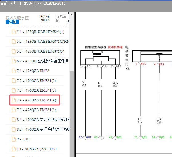172x157 pixels.
Task: Click the 当前车型 vehicle model header text
Action: (33, 3)
